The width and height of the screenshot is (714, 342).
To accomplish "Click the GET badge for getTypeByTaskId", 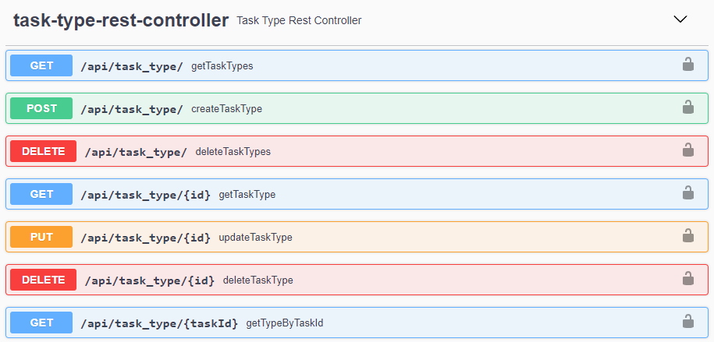I will click(41, 323).
